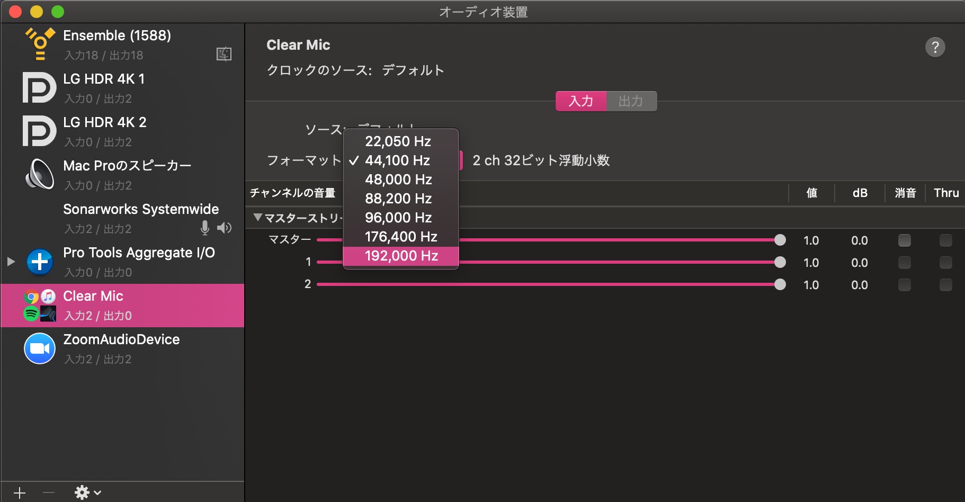Choose 176,400 Hz sample rate

[x=401, y=237]
